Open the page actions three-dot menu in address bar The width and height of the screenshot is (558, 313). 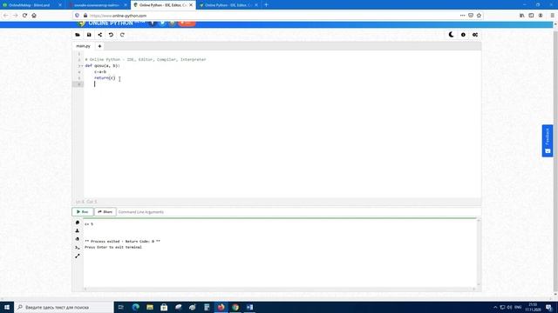pyautogui.click(x=462, y=16)
